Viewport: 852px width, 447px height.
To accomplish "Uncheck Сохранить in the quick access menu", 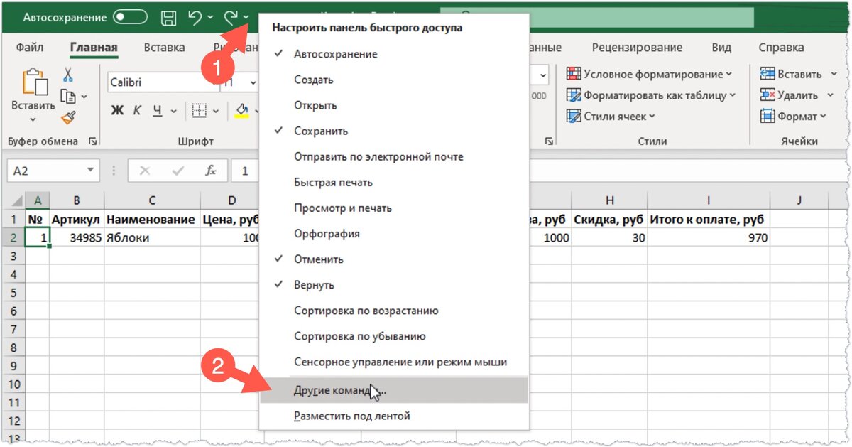I will coord(394,131).
